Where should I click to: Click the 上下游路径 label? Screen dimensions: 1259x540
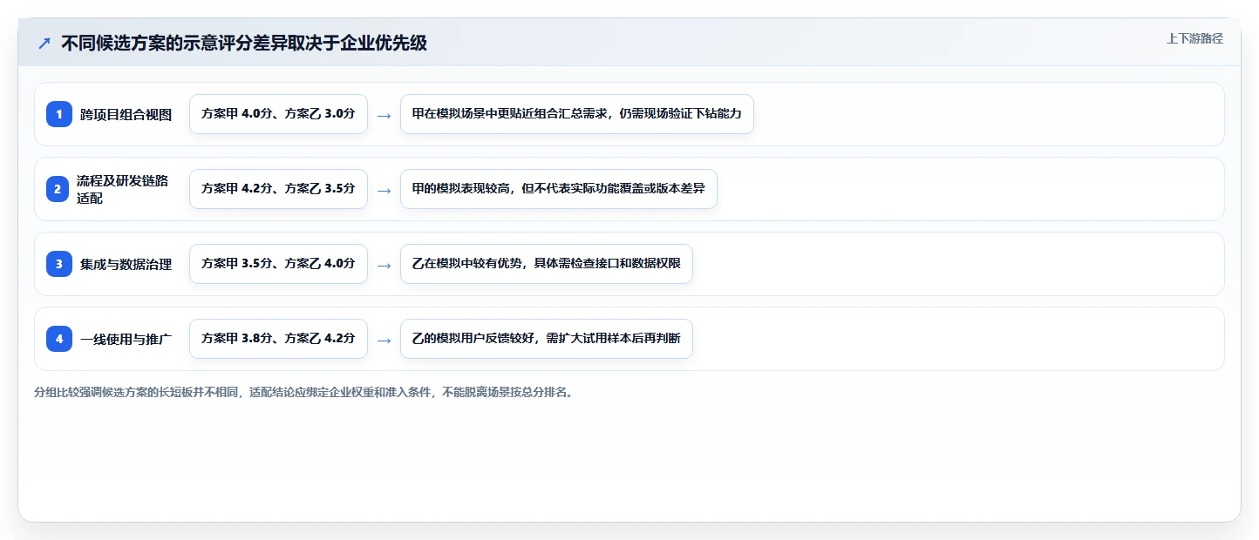click(x=1194, y=38)
